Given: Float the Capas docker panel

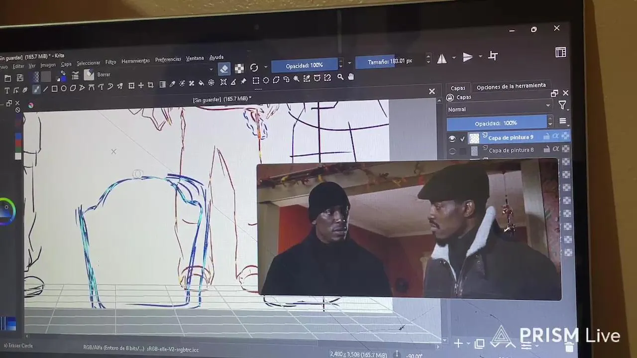Looking at the screenshot, I should [x=555, y=93].
